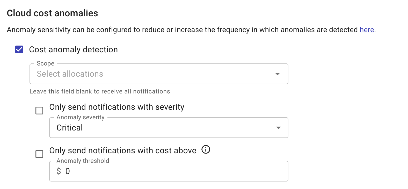
Task: Click the dropdown arrow on Scope field
Action: click(x=277, y=74)
